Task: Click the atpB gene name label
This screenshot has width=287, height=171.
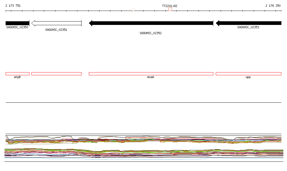Action: 17,77
